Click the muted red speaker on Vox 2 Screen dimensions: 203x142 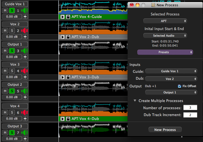click(x=25, y=31)
